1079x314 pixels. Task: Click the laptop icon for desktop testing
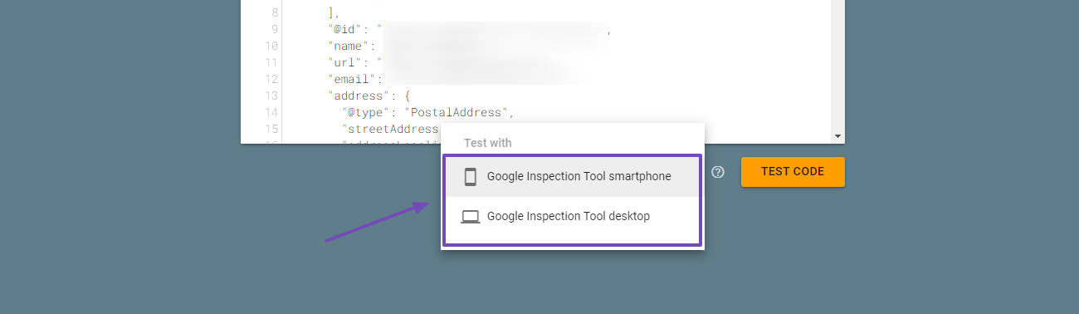[471, 217]
